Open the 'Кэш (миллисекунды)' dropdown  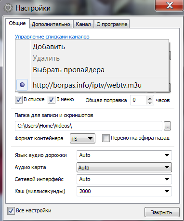[124, 191]
